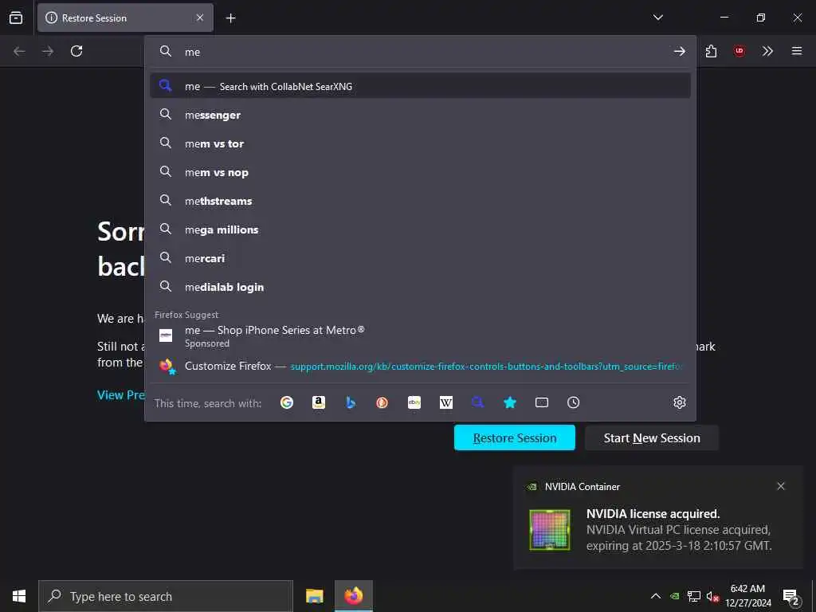
Task: Click the Firefox taskbar icon
Action: [x=353, y=596]
